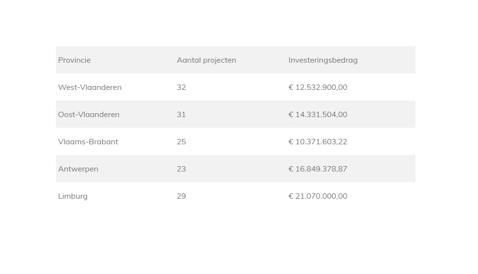The height and width of the screenshot is (274, 478).
Task: Select the Antwerpen province cell
Action: pos(78,169)
